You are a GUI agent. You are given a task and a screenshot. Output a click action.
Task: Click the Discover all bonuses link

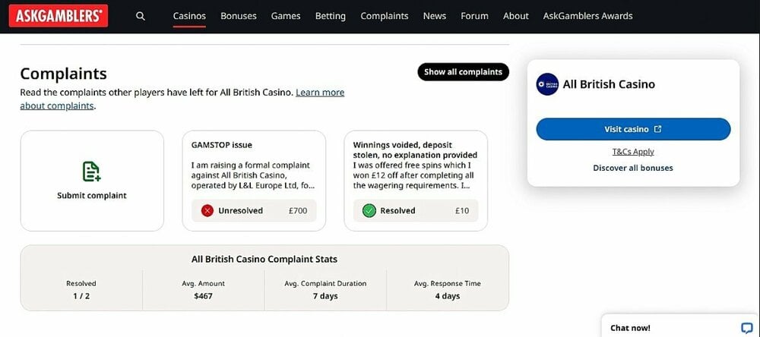click(633, 168)
